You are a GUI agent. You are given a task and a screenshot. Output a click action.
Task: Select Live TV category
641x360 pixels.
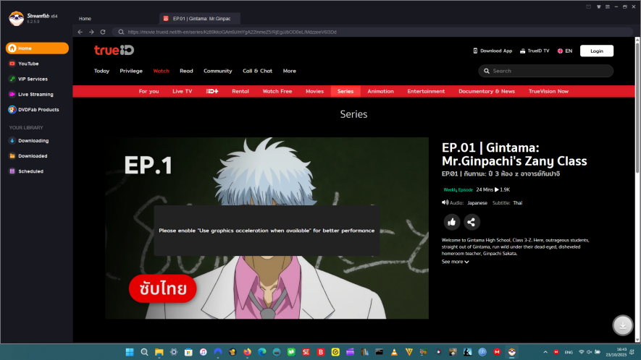tap(183, 91)
